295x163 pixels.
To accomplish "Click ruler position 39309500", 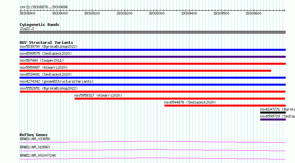I will tap(221, 13).
